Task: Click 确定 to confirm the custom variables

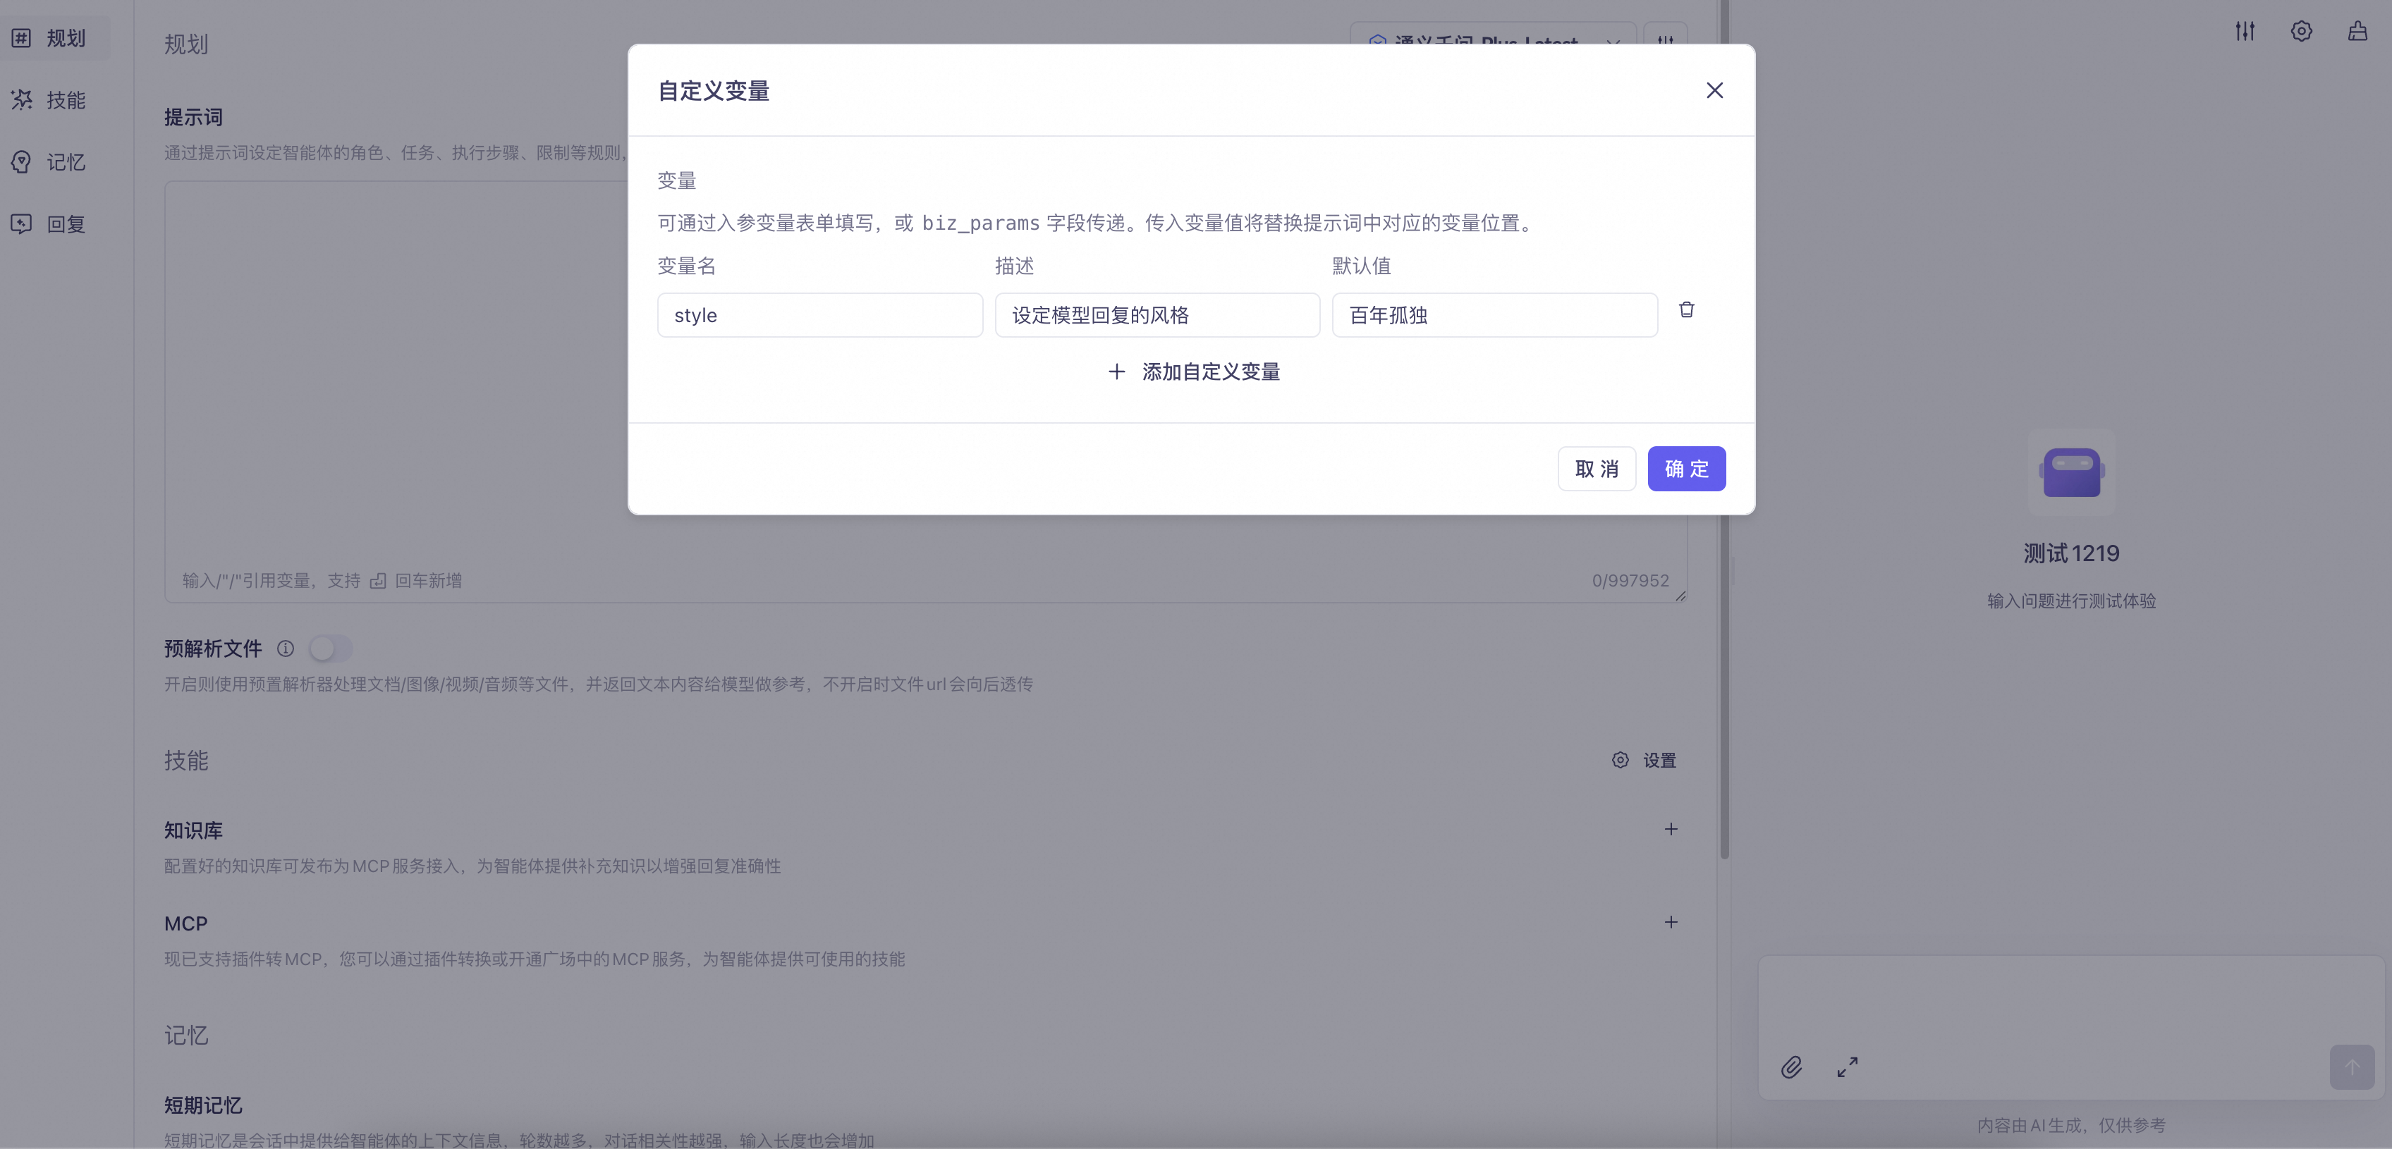Action: click(x=1688, y=469)
